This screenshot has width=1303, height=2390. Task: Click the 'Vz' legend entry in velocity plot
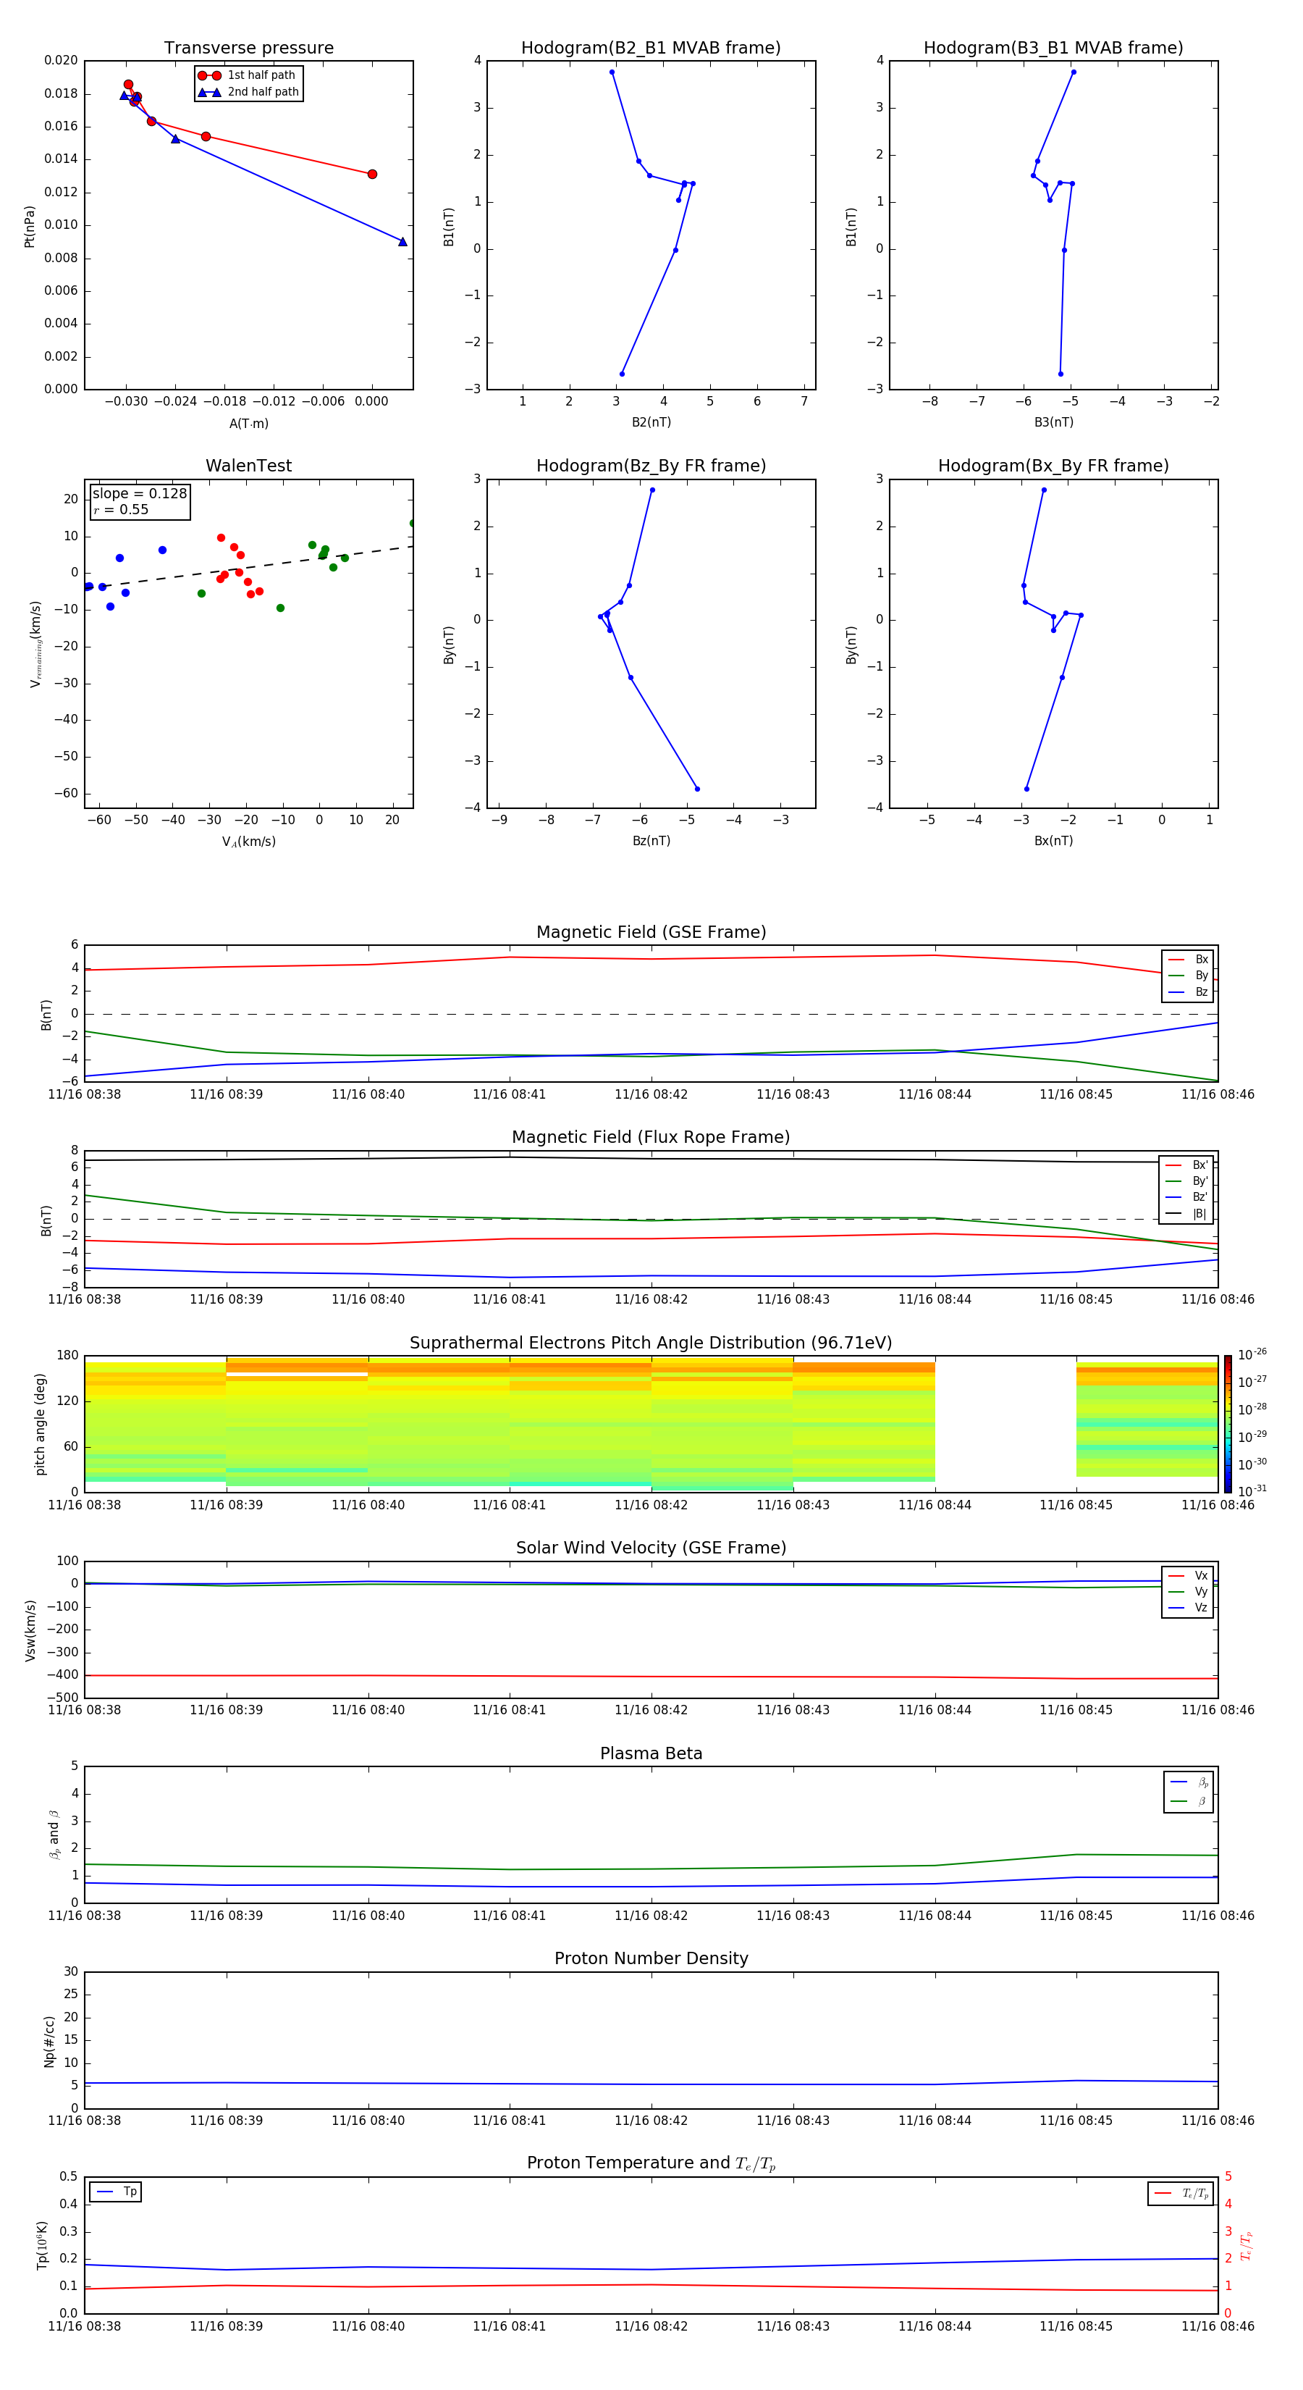pyautogui.click(x=1188, y=1608)
